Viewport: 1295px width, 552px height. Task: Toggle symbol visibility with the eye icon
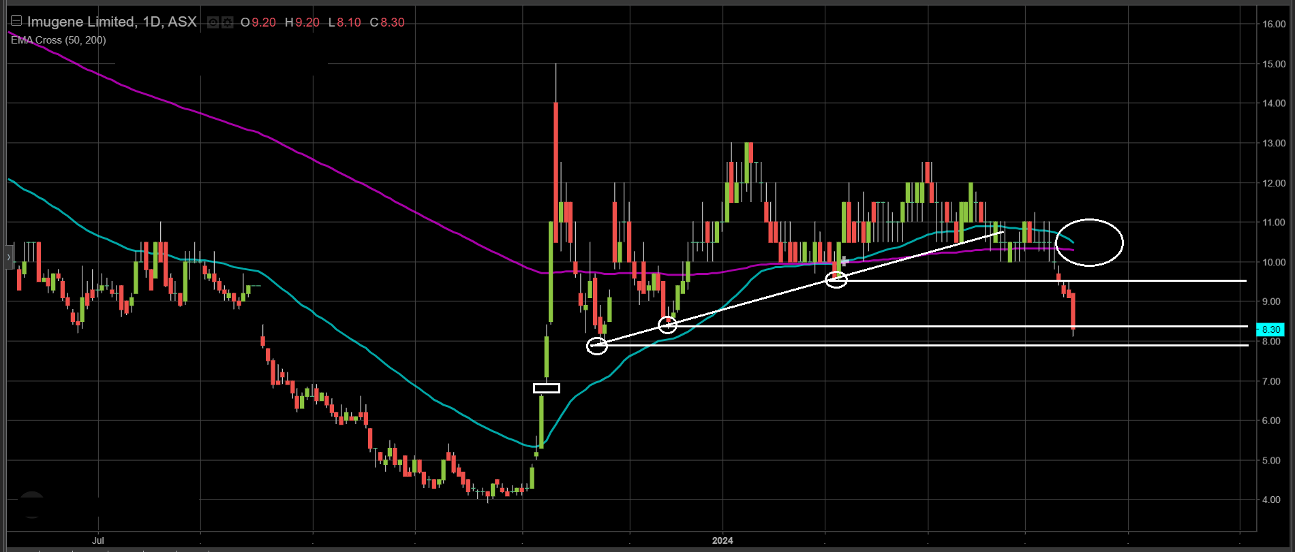point(213,22)
